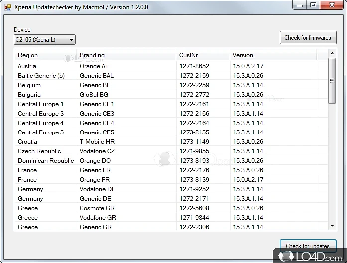Close the Xperia Updatechecker window
Image resolution: width=347 pixels, height=263 pixels.
pyautogui.click(x=332, y=5)
